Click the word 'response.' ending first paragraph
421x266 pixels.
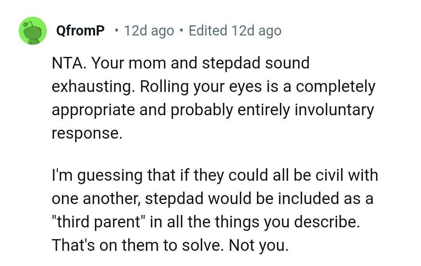87,133
